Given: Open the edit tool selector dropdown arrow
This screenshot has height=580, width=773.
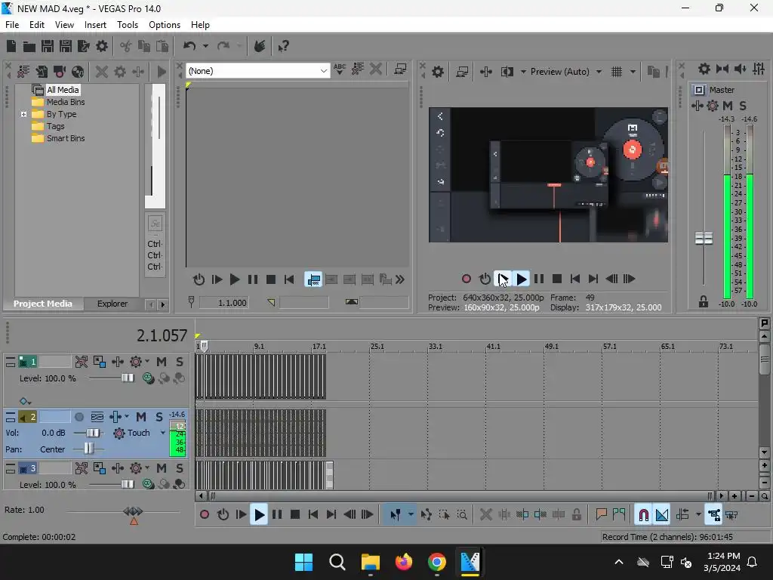Looking at the screenshot, I should point(411,515).
